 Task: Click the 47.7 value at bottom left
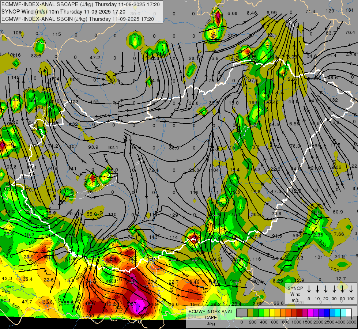coord(27,302)
